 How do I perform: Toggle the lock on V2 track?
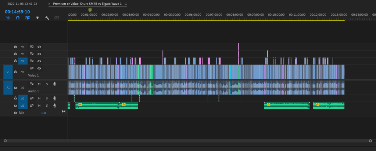click(x=15, y=61)
